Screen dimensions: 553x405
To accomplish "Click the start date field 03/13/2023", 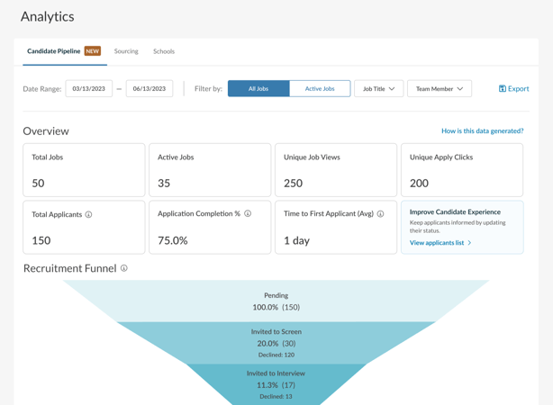I will pos(89,89).
